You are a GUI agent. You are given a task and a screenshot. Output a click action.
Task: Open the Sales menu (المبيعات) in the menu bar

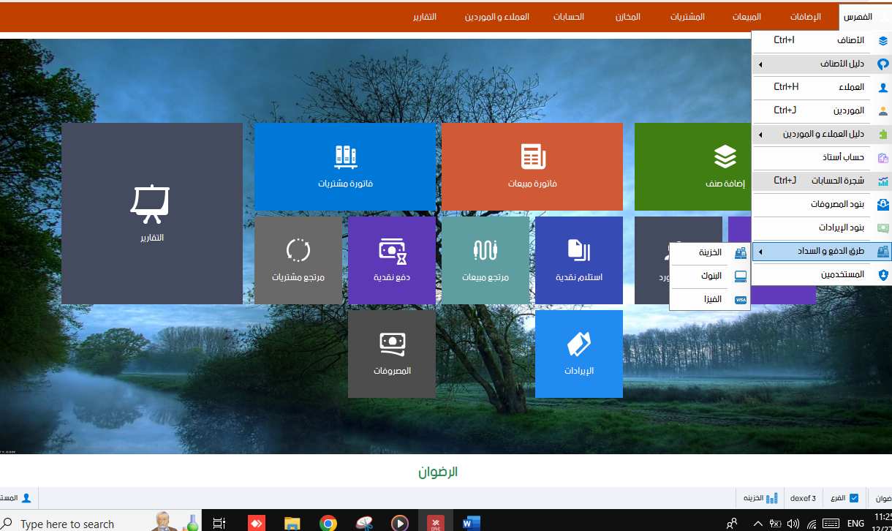(x=747, y=17)
